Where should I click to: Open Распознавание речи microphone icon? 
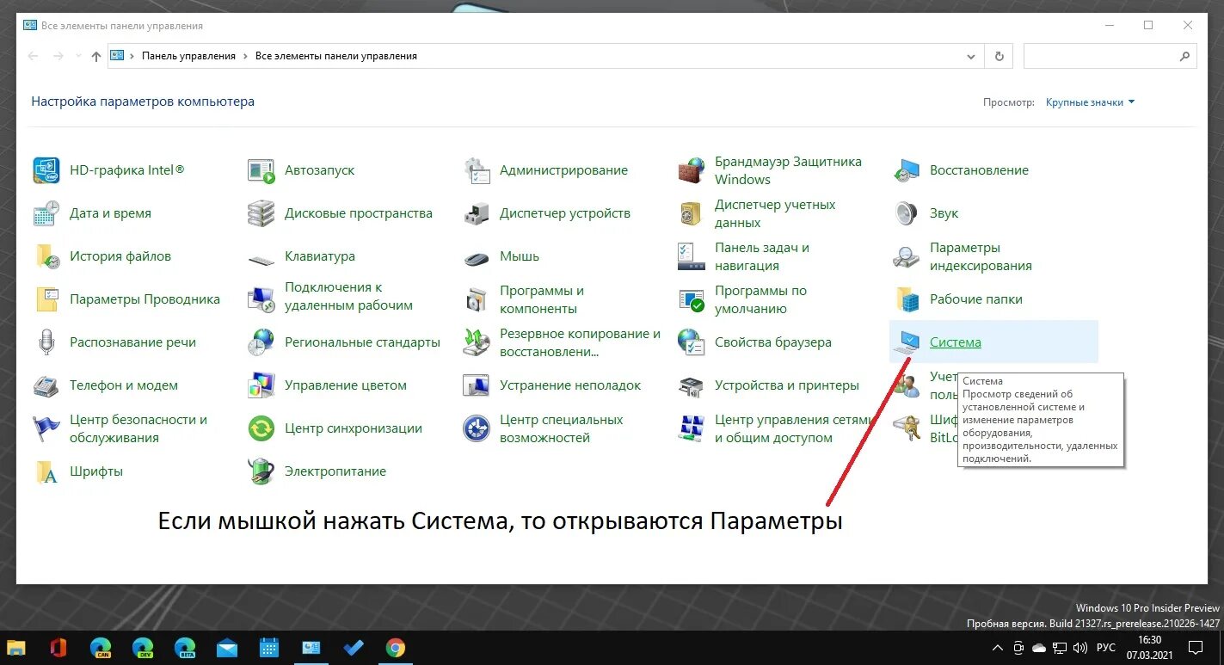46,342
